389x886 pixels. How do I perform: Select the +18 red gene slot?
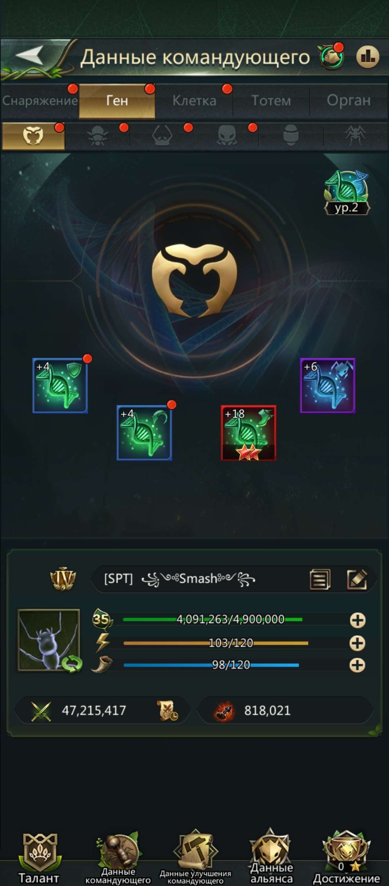point(249,433)
